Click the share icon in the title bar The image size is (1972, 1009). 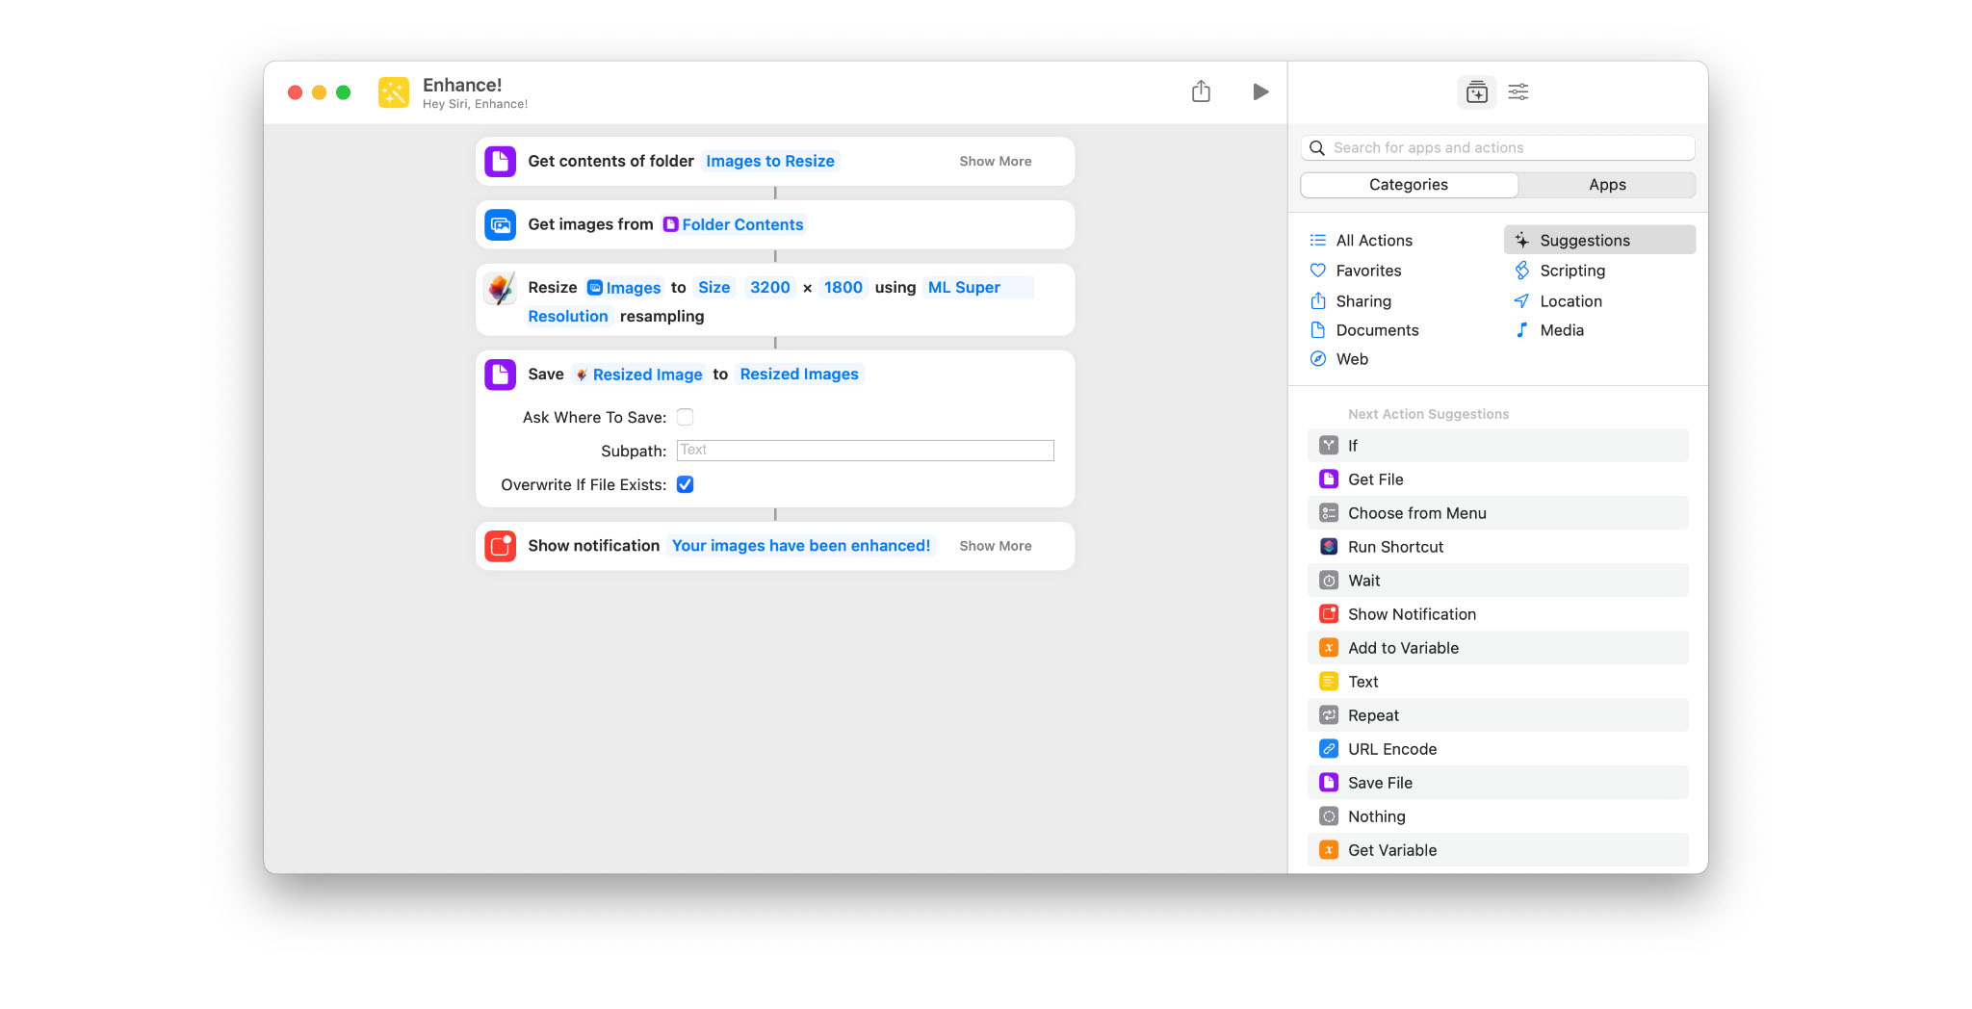coord(1201,92)
